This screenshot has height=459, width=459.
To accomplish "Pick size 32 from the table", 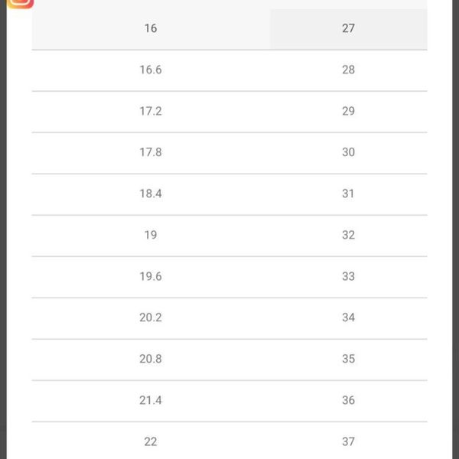I will pos(348,235).
